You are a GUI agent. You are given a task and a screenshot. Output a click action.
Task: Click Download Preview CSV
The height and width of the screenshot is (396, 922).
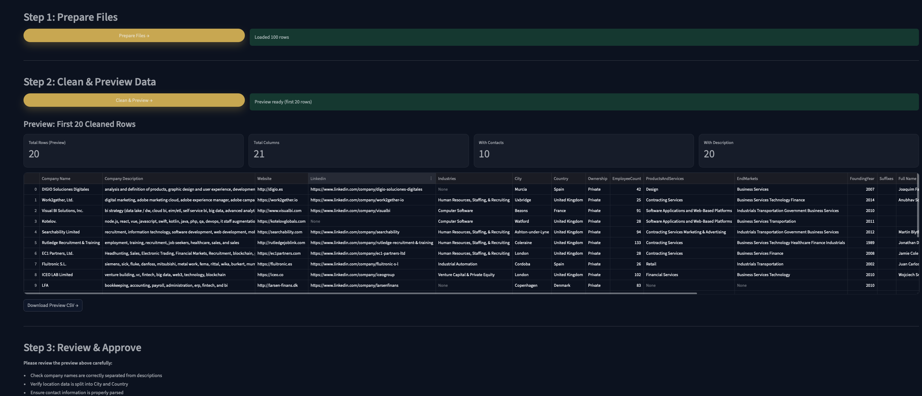pos(53,305)
